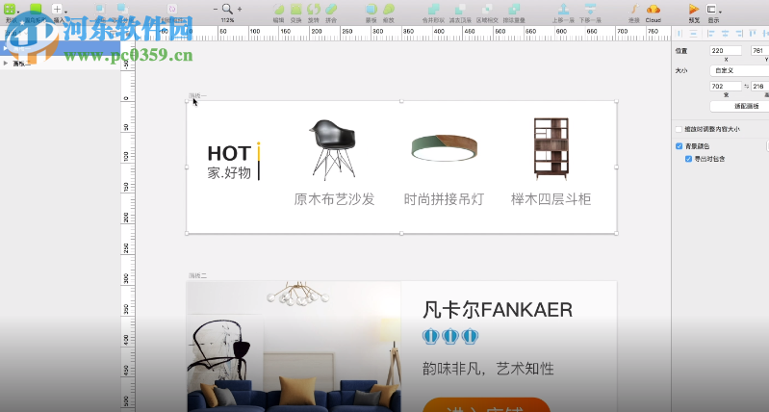Click the Scale (缩放) toolbar icon

point(389,10)
